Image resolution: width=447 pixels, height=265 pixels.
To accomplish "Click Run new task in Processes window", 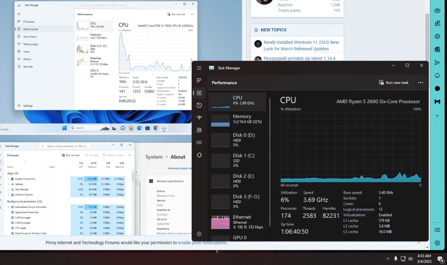I will (x=71, y=155).
